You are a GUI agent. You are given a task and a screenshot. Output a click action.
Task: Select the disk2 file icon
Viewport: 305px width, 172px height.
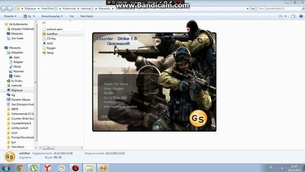pyautogui.click(x=44, y=43)
